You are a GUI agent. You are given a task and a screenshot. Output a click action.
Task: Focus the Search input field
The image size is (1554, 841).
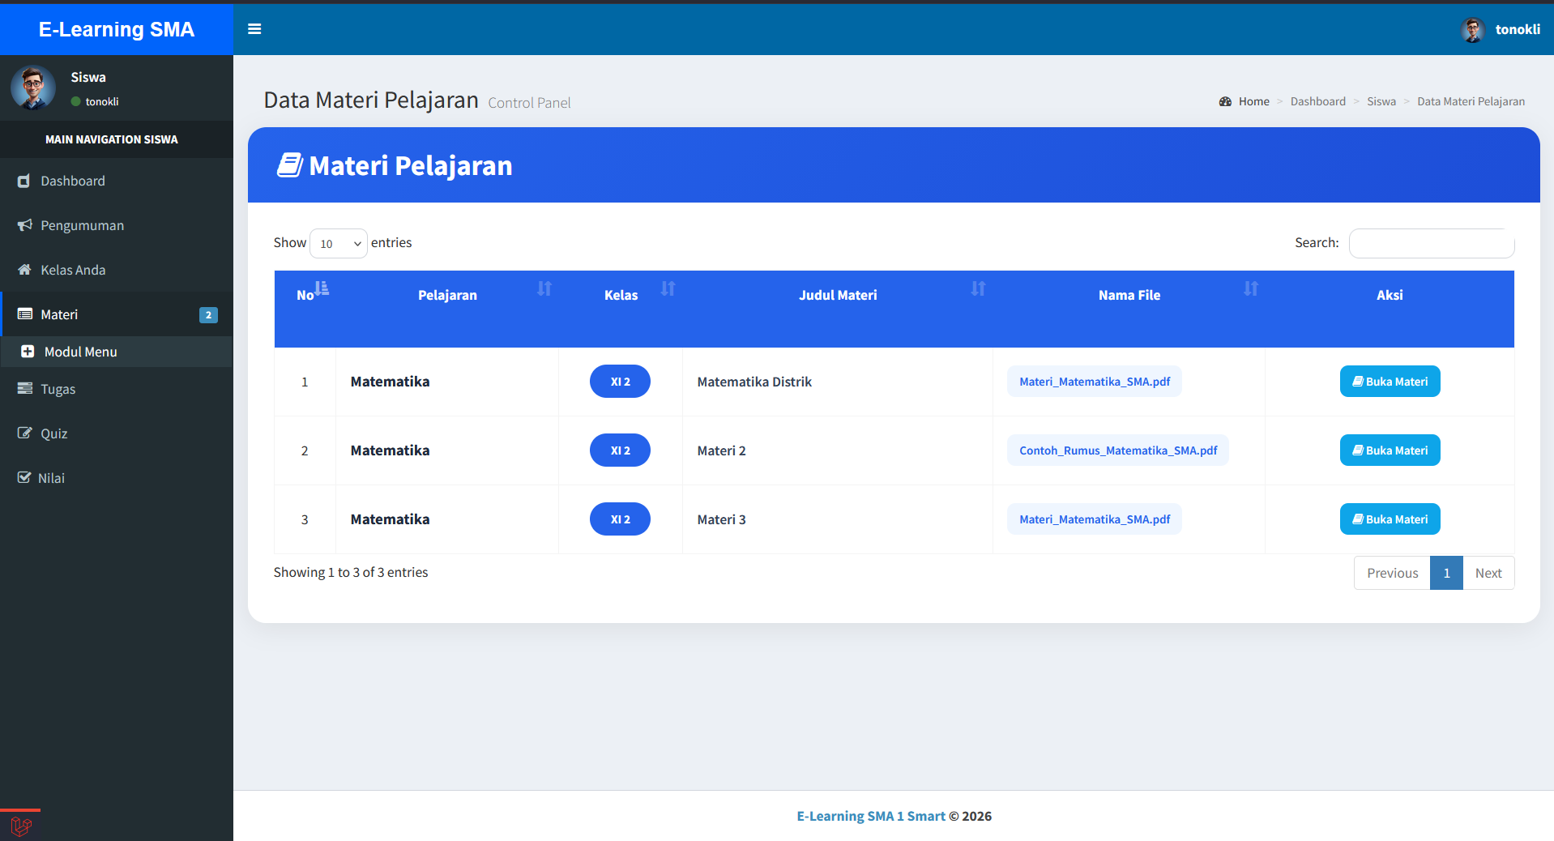(1432, 243)
